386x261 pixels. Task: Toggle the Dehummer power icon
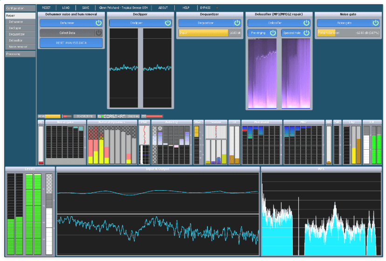click(99, 23)
